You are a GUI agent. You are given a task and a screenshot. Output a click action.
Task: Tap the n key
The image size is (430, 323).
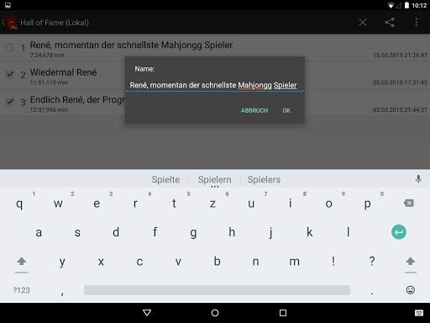[255, 262]
